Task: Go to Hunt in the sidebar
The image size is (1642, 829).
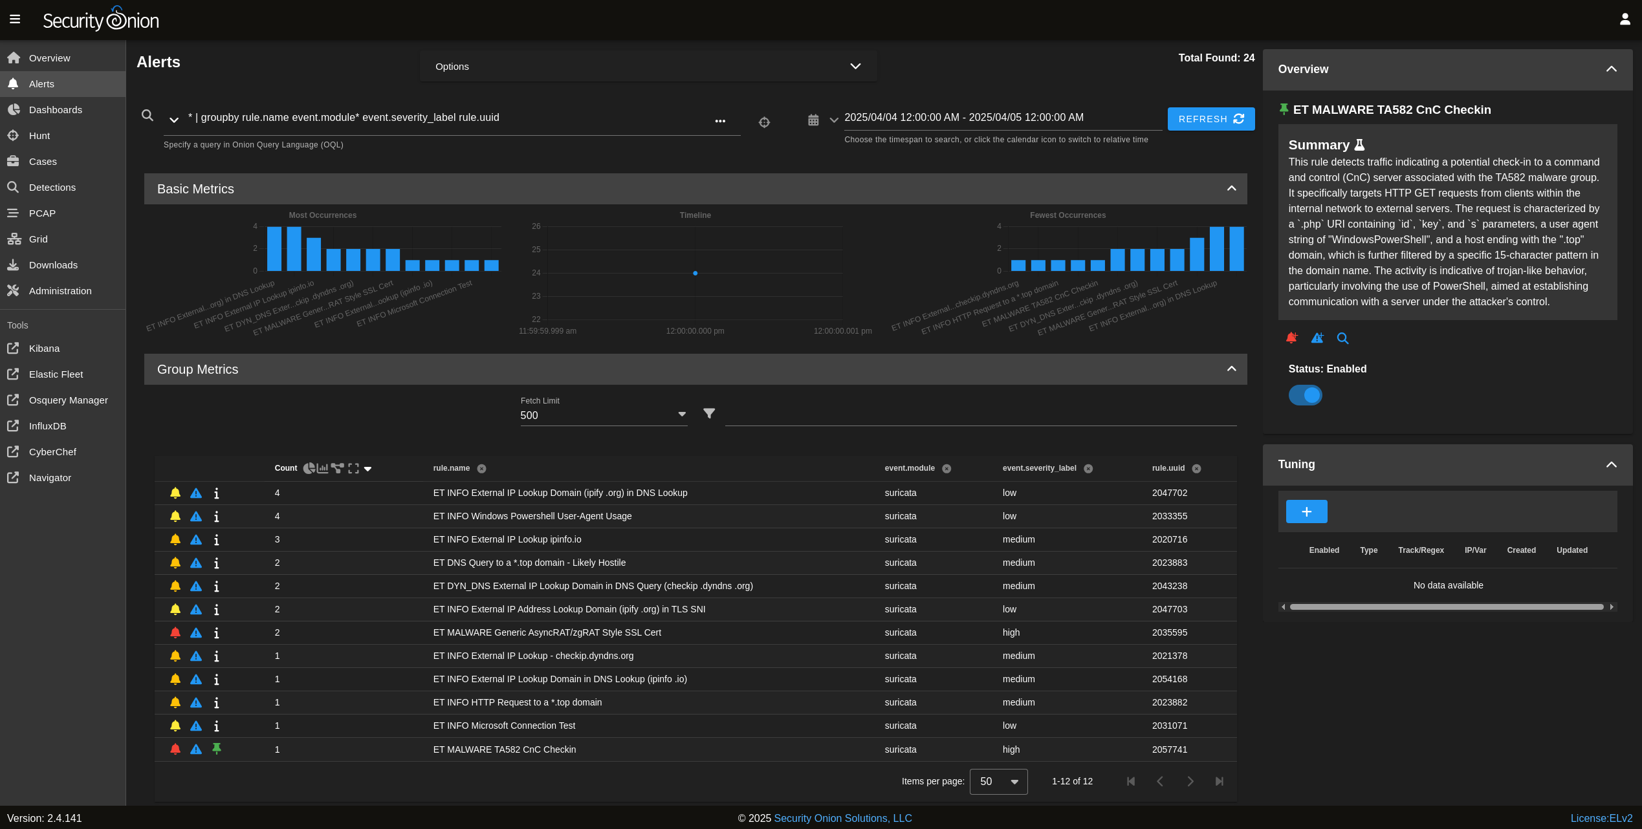Action: pos(39,136)
